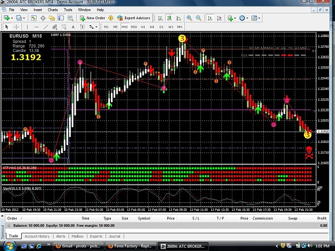The image size is (335, 251).
Task: Open the Help menu
Action: click(100, 10)
